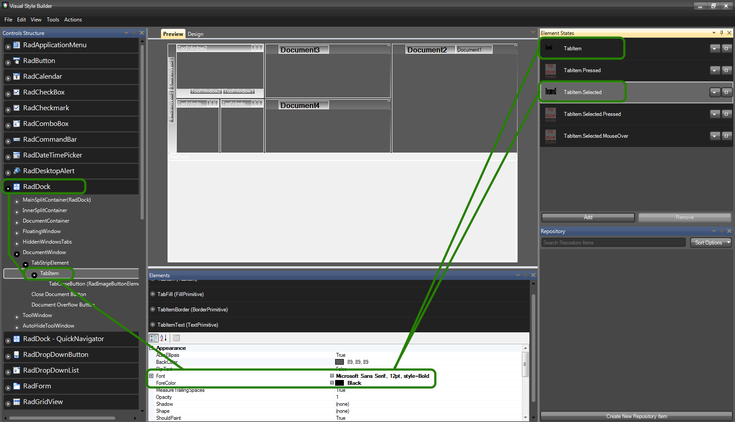The width and height of the screenshot is (735, 422).
Task: Sort properties alphabetically
Action: [164, 338]
